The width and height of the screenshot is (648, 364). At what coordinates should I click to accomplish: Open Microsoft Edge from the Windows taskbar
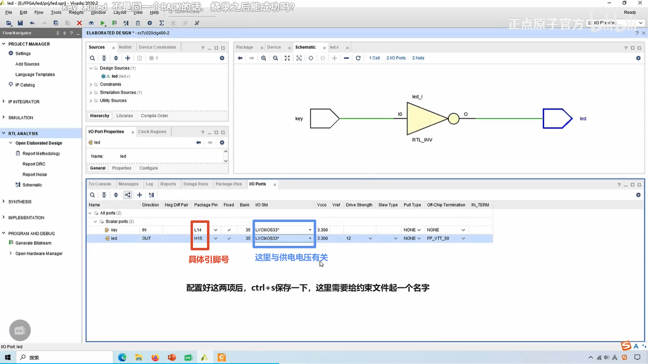(x=122, y=357)
